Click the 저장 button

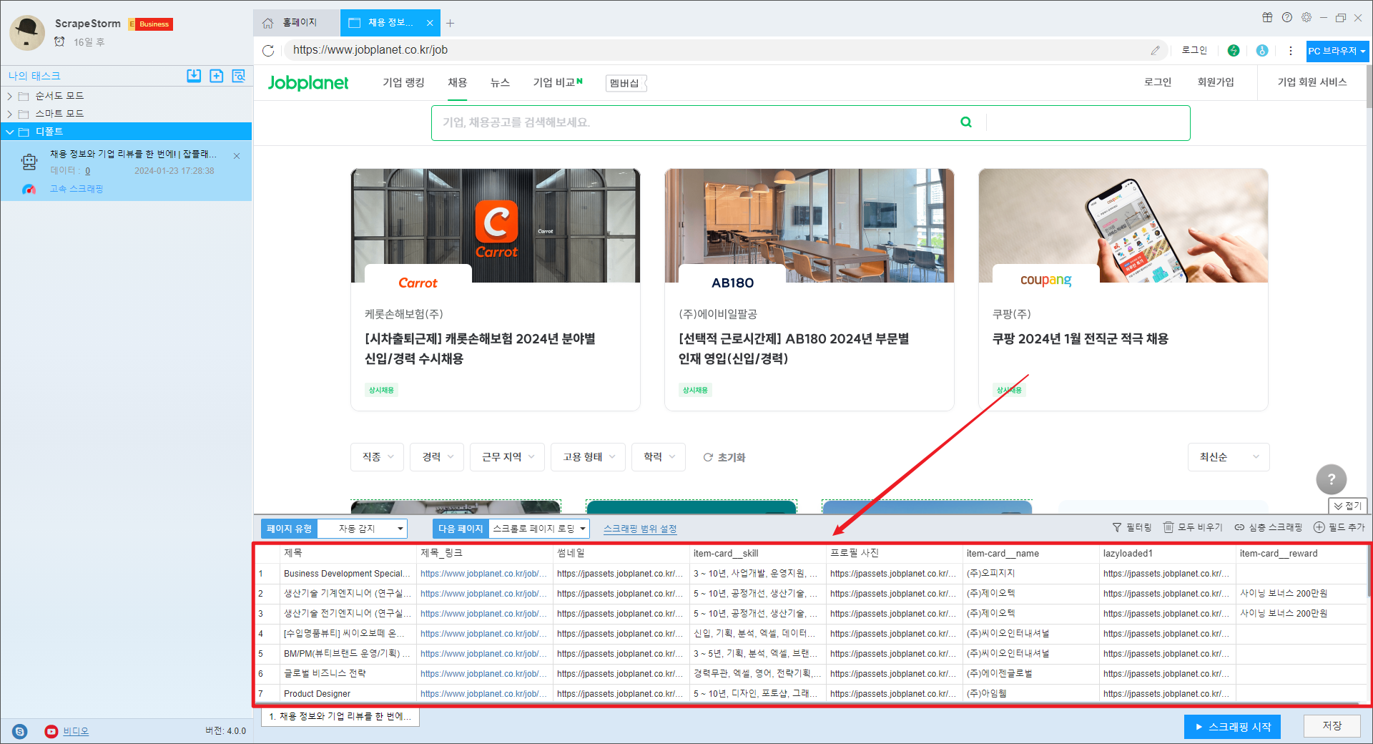1332,726
